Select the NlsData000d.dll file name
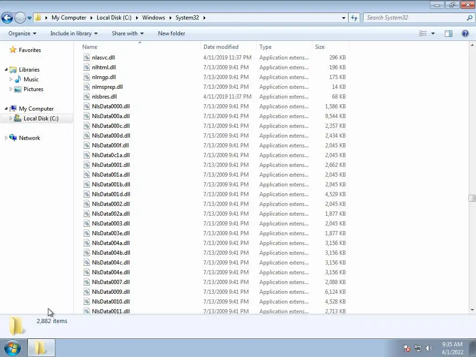This screenshot has height=357, width=476. 111,135
